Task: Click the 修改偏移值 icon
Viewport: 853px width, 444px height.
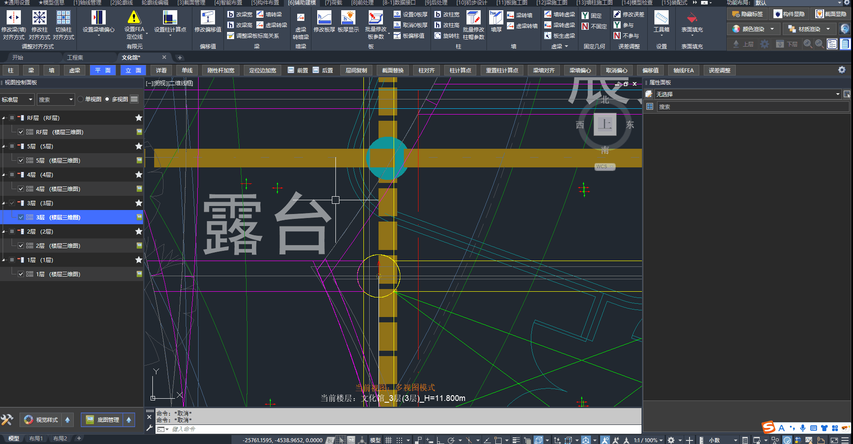Action: [207, 18]
